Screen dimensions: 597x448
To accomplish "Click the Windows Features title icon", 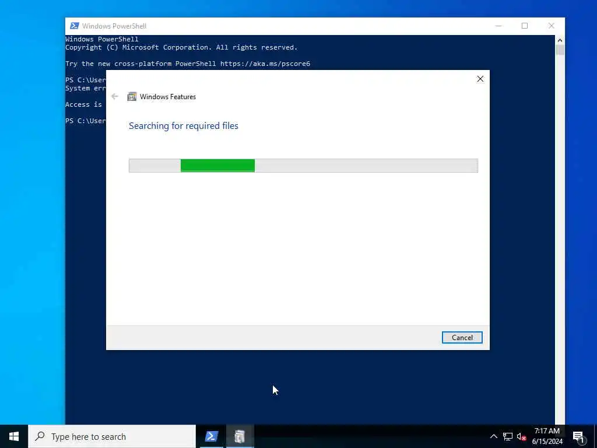I will [132, 96].
